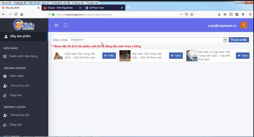Click the Ninja logo in sidebar
This screenshot has width=254, height=137.
tap(24, 25)
